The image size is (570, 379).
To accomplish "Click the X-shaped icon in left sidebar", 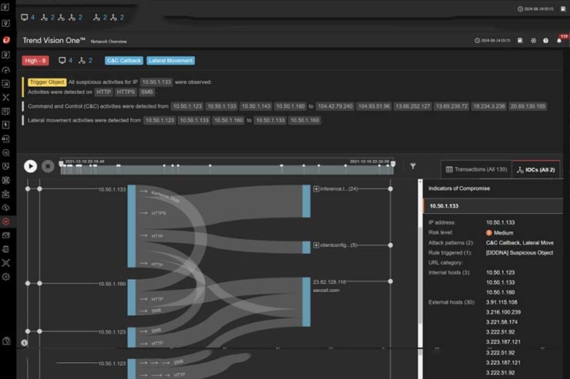I will [x=6, y=97].
